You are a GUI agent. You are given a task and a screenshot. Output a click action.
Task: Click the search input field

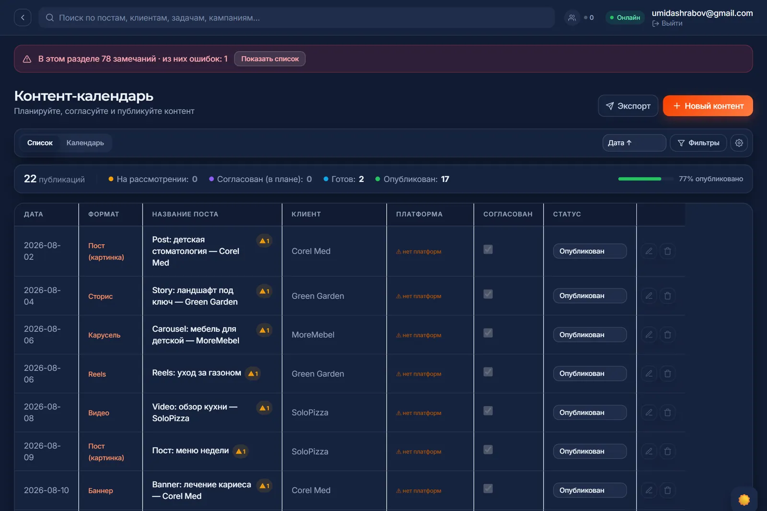[x=297, y=18]
